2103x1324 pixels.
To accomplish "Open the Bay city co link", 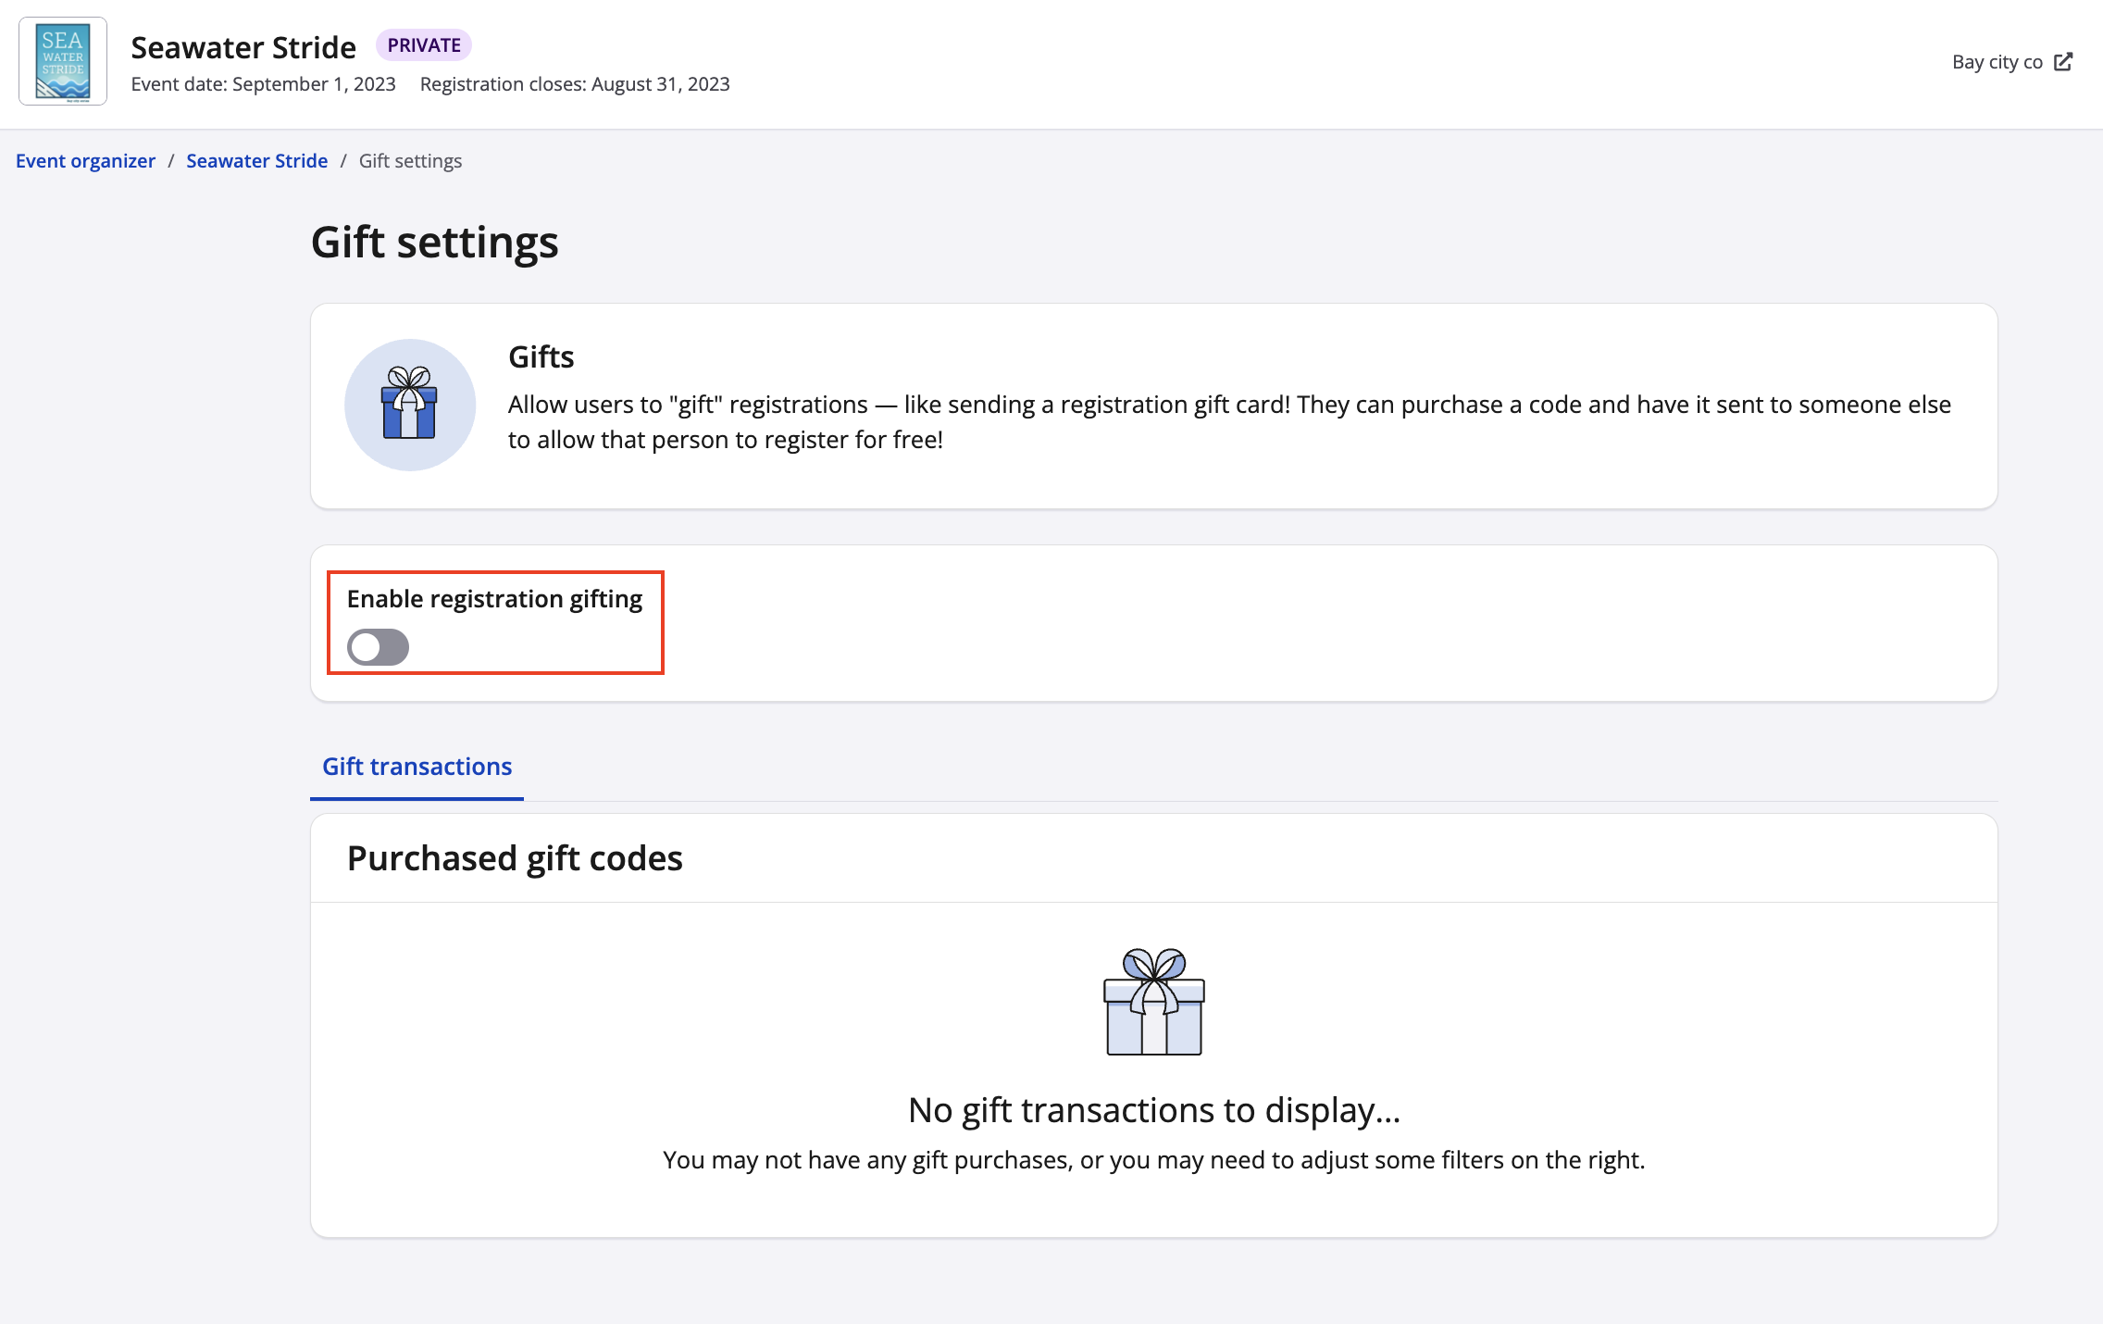I will coord(1997,62).
